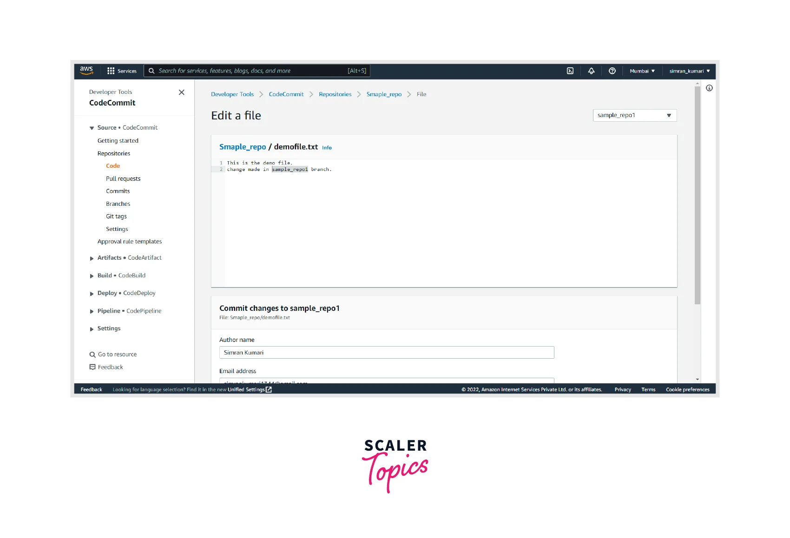Image resolution: width=790 pixels, height=538 pixels.
Task: Click the info circle panel icon
Action: click(x=709, y=88)
